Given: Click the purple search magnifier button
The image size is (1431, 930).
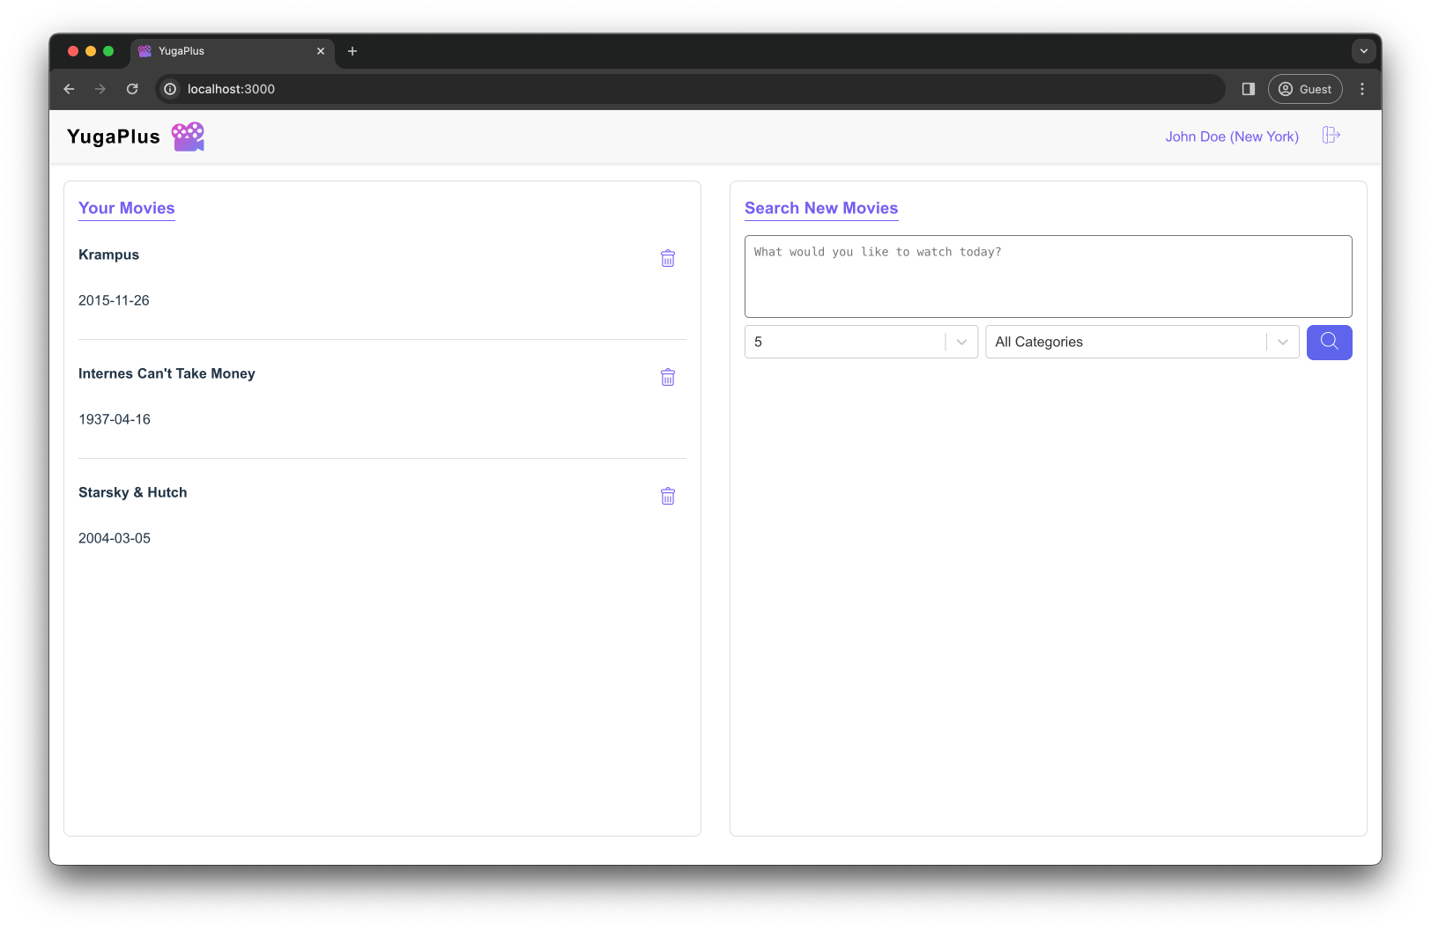Looking at the screenshot, I should pos(1329,342).
